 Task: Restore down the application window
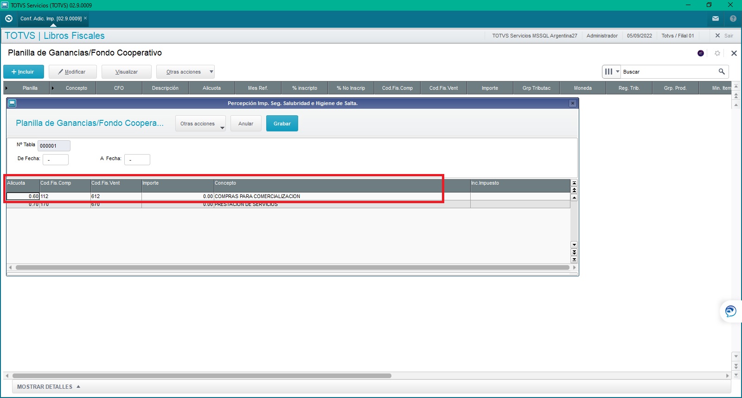point(709,5)
